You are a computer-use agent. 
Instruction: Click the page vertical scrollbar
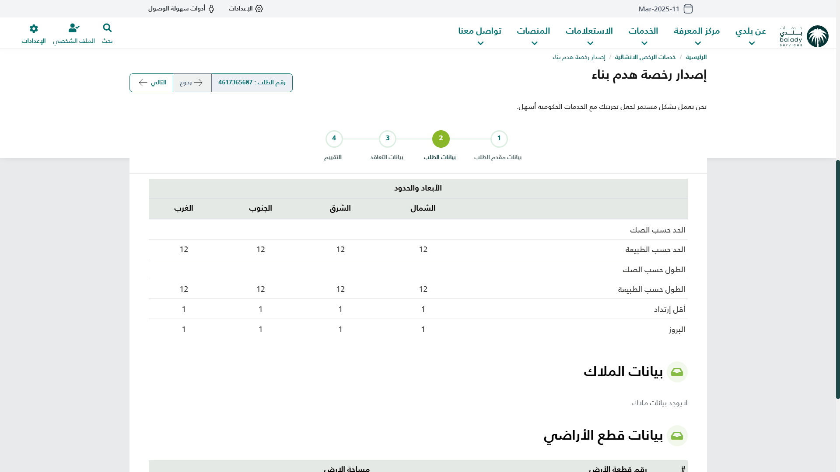tap(837, 280)
